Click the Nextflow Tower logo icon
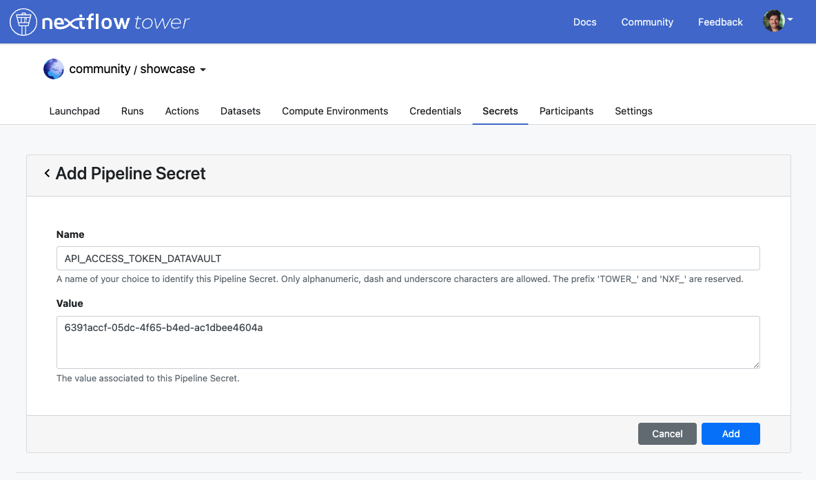The image size is (816, 480). tap(23, 21)
